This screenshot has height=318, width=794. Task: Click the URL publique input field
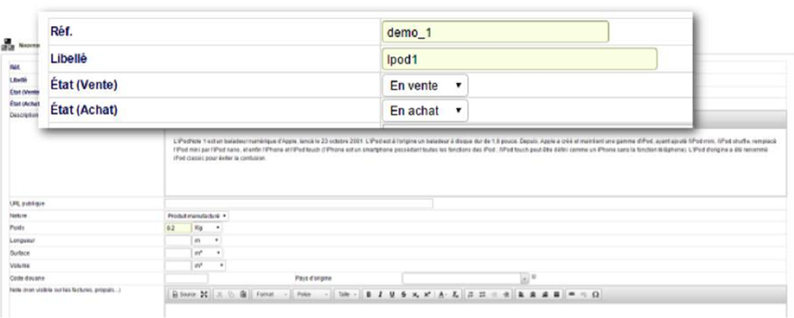[299, 203]
